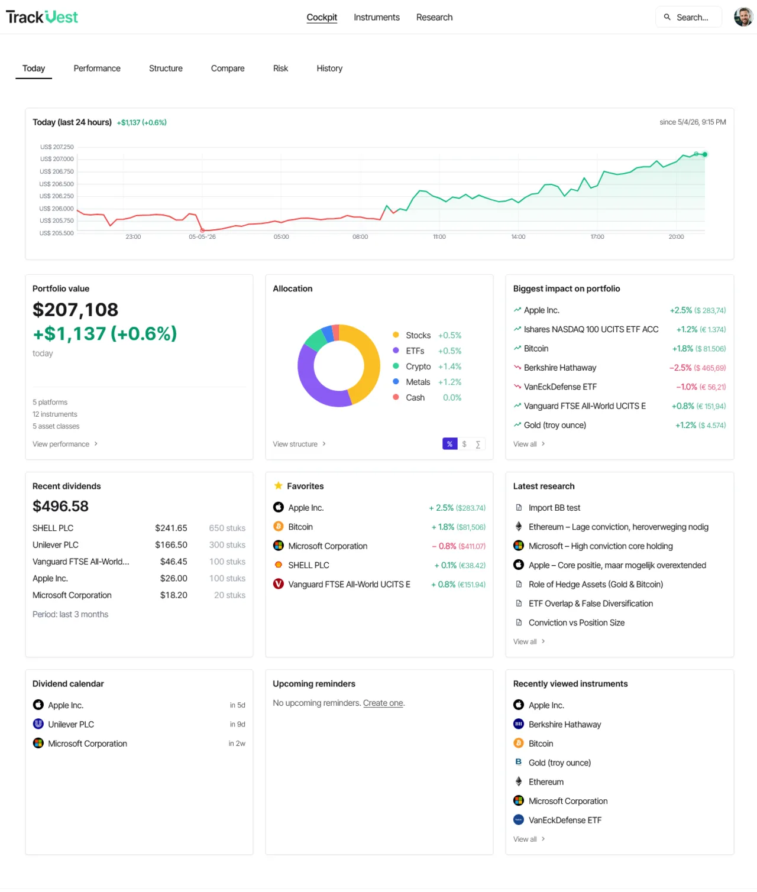Toggle Cash legend in Allocation
Screen dimensions: 757x892
(x=427, y=398)
